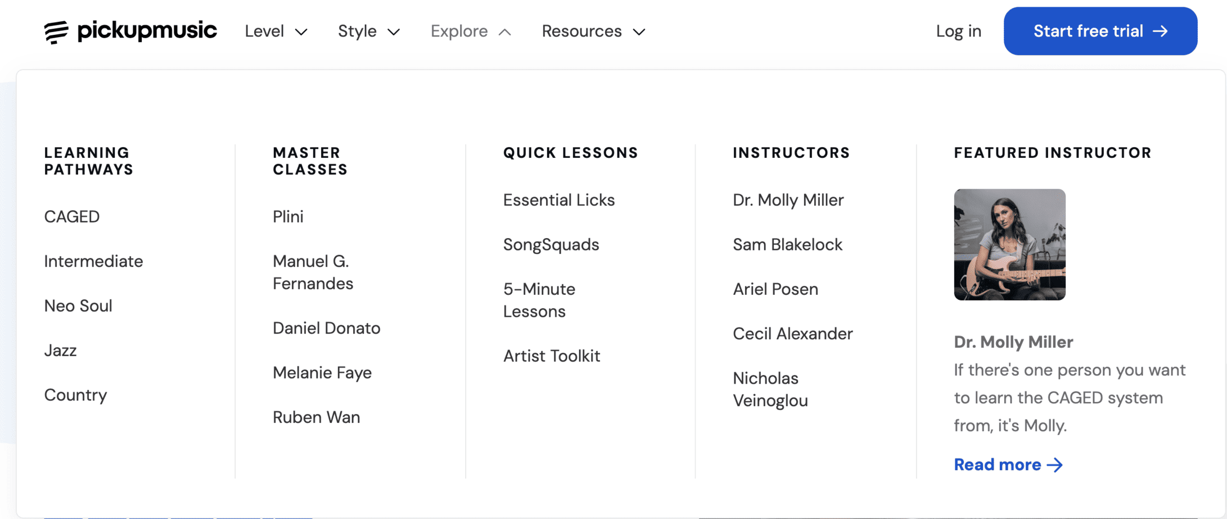Click the Read more arrow icon
The height and width of the screenshot is (519, 1227).
(1054, 465)
